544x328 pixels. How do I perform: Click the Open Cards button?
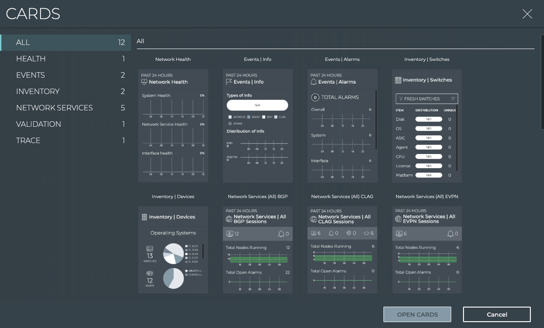(417, 314)
